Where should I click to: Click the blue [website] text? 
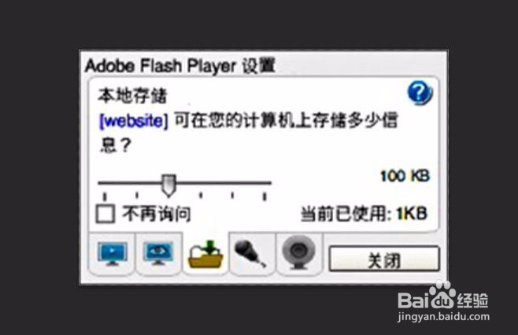134,121
